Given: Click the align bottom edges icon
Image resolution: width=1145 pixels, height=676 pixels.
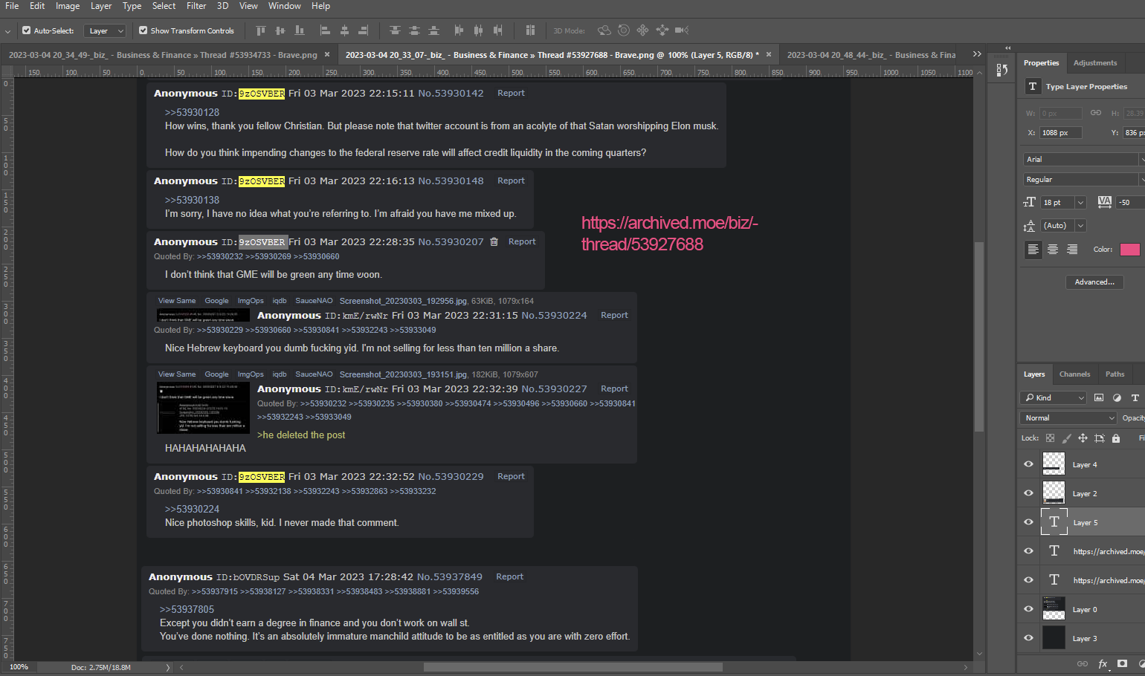Looking at the screenshot, I should coord(299,30).
